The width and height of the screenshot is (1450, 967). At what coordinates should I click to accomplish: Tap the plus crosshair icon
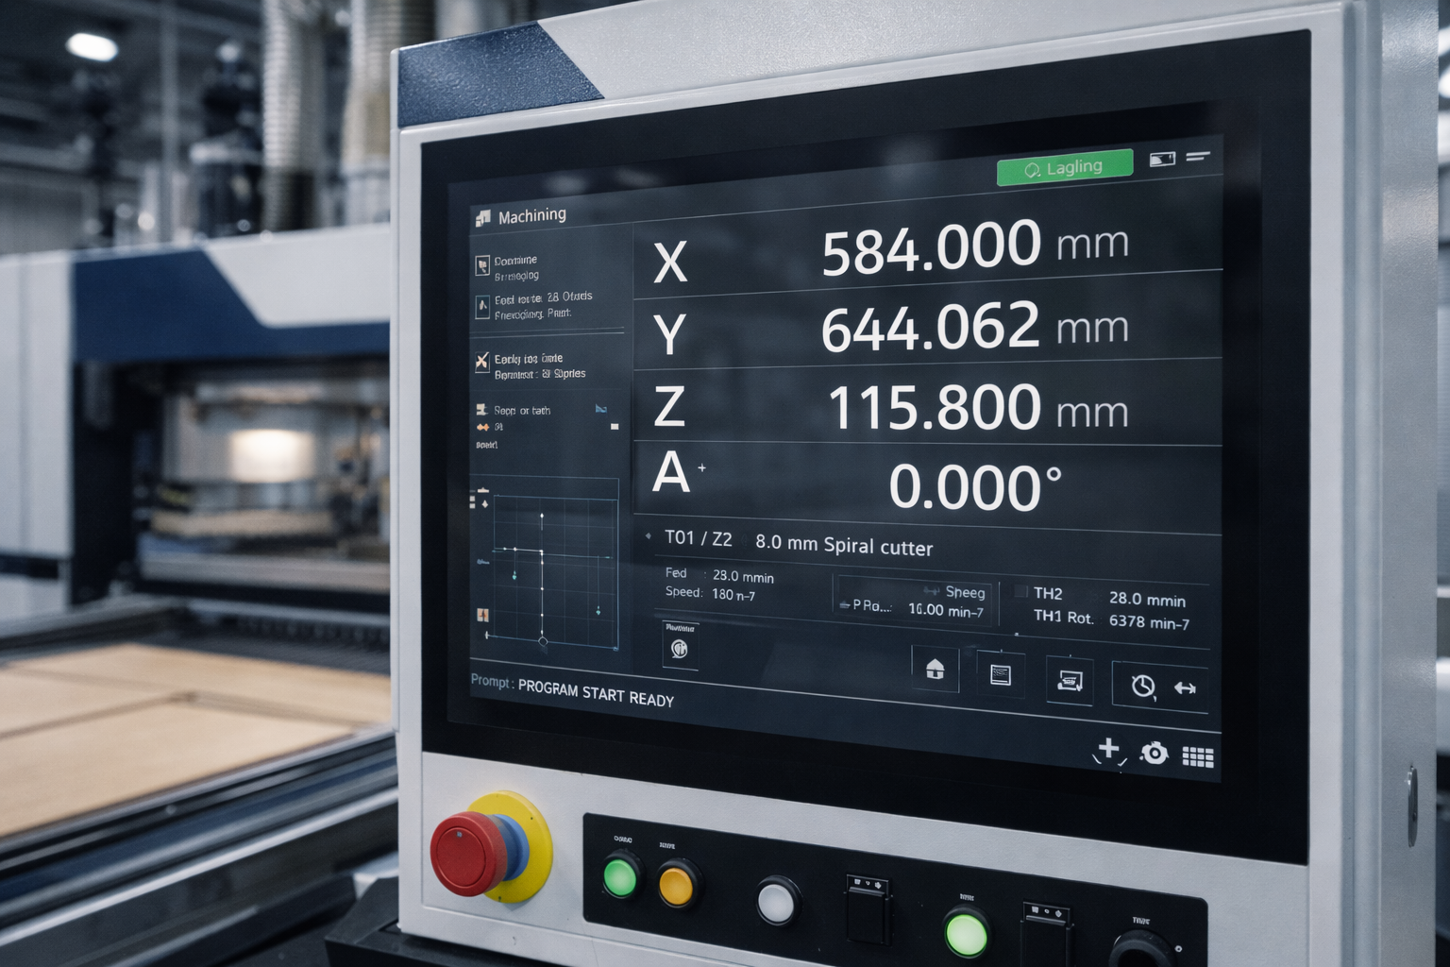[1108, 751]
